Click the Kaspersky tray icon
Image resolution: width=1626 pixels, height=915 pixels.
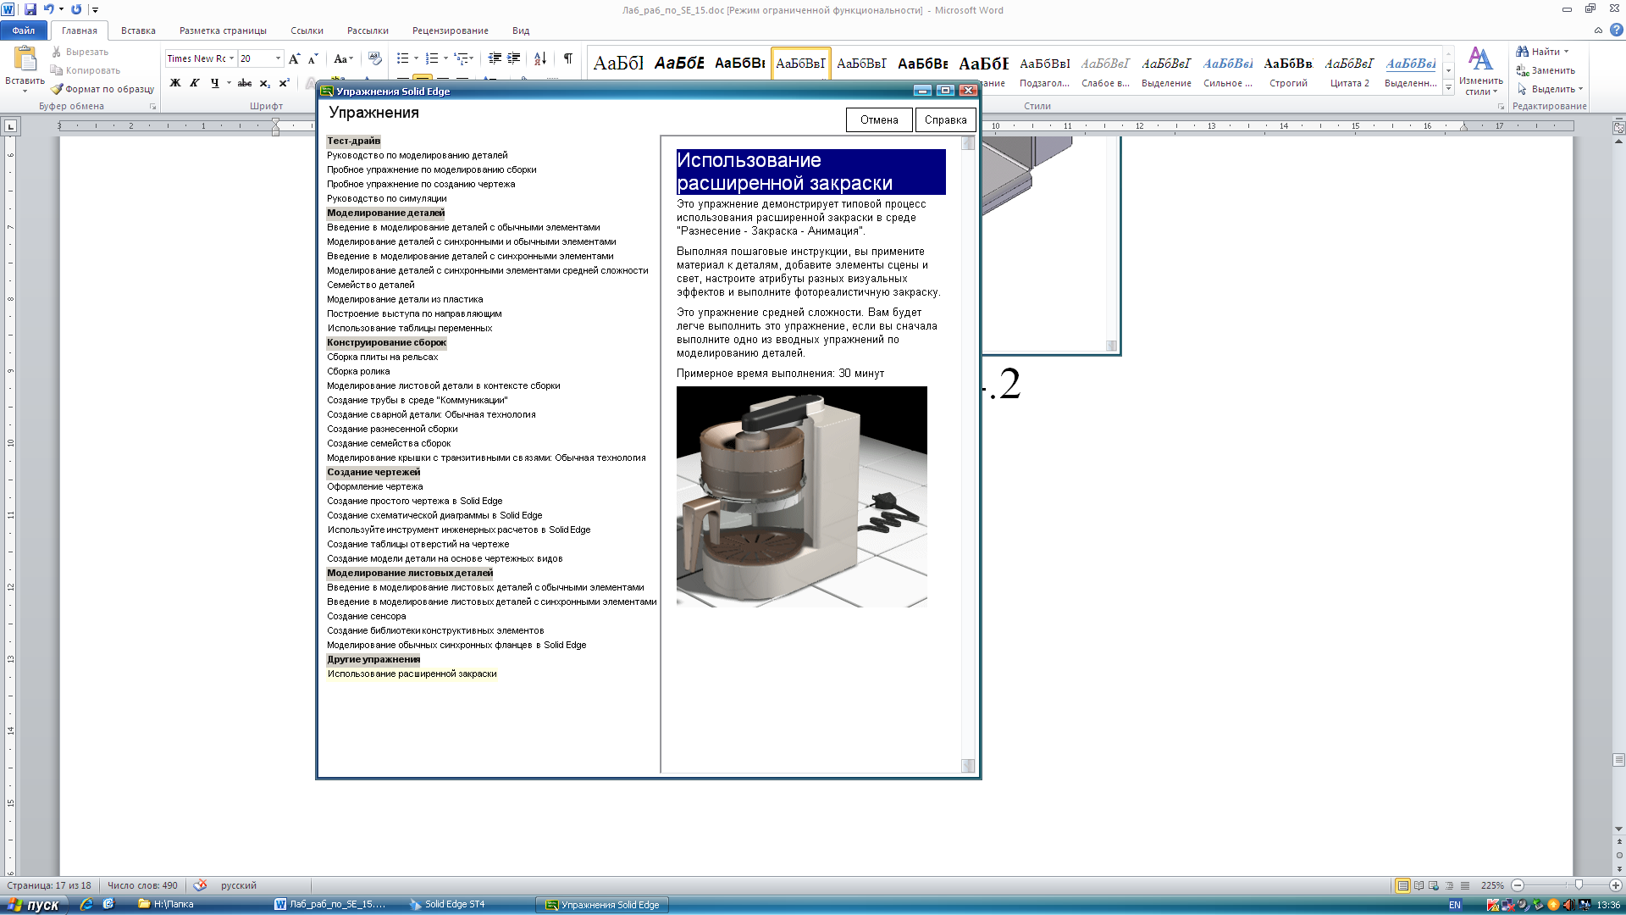pos(1492,905)
